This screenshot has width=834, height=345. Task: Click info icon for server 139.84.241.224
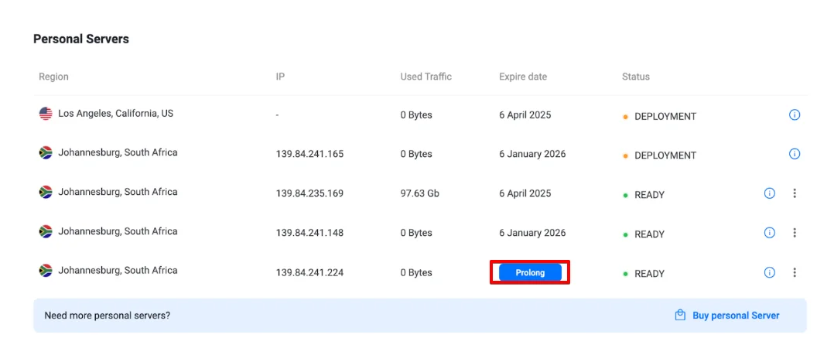pyautogui.click(x=769, y=272)
